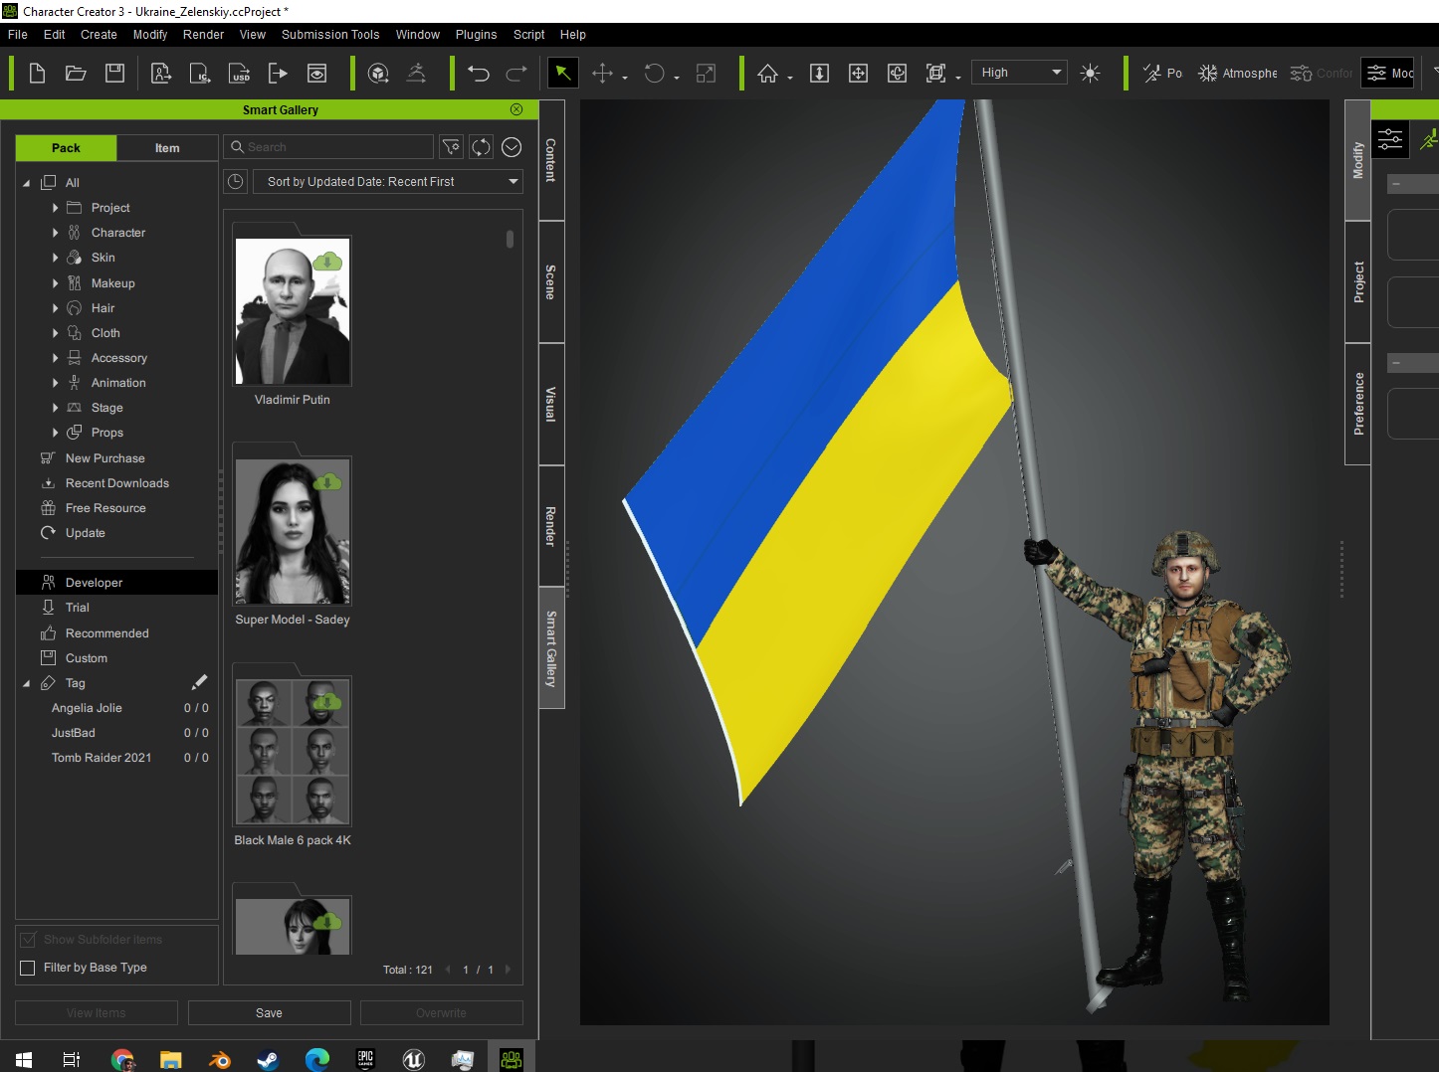
Task: Click the gallery search field
Action: point(328,147)
